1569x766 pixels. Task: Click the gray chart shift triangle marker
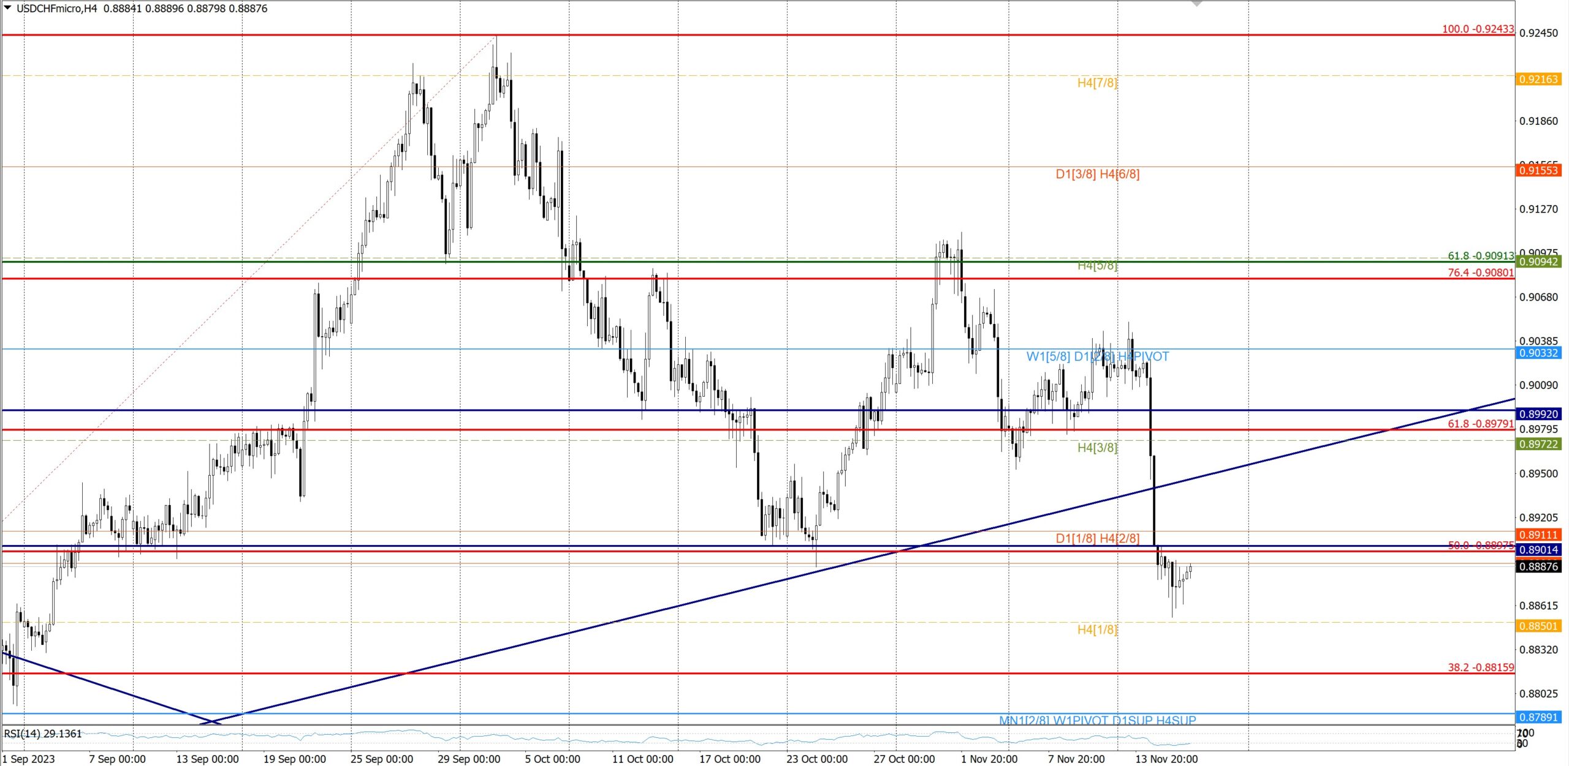(1196, 4)
